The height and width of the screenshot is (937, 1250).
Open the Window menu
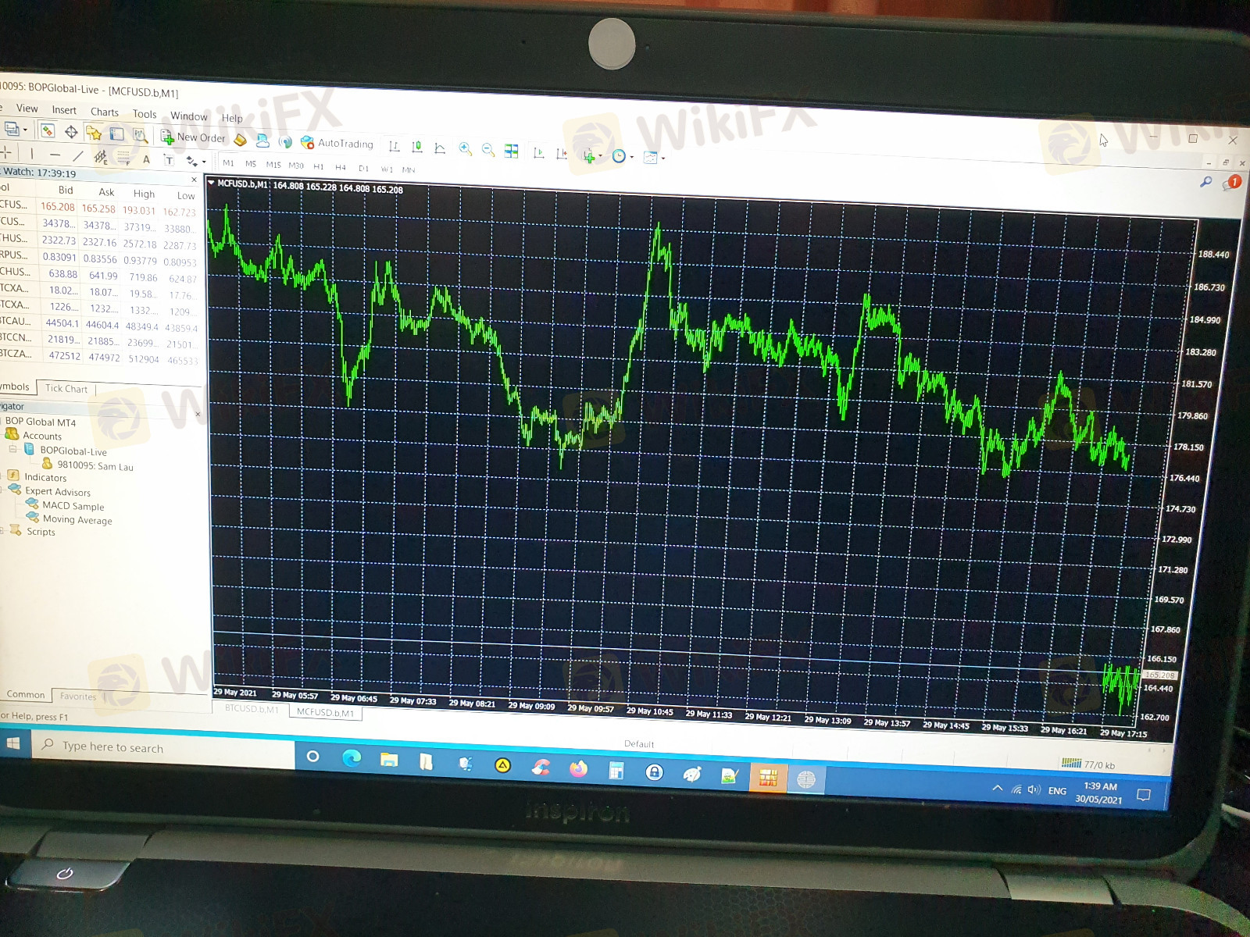pos(189,116)
